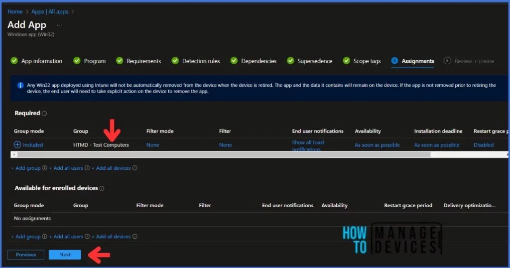This screenshot has height=268, width=510.
Task: Select the Dependencies step
Action: point(254,61)
